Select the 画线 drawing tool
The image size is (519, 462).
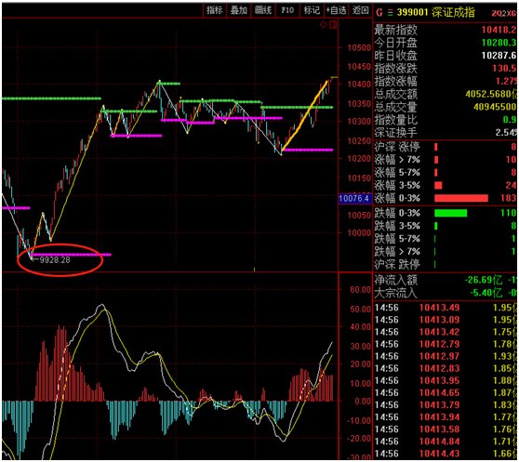click(x=263, y=10)
